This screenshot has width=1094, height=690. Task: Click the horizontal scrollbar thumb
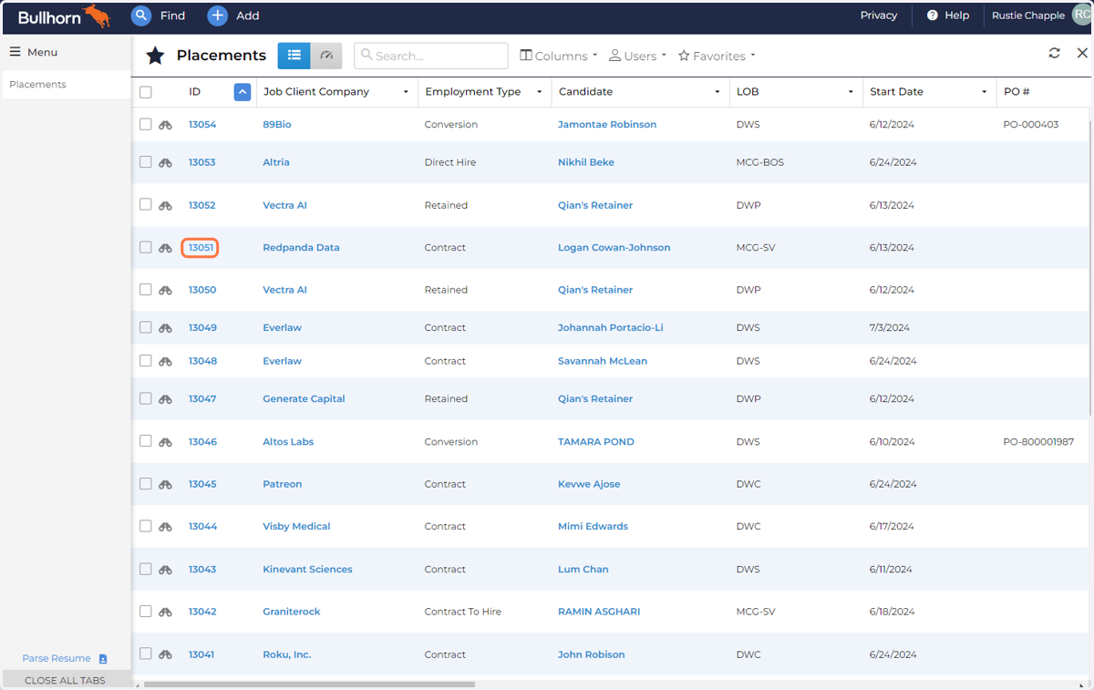(309, 684)
